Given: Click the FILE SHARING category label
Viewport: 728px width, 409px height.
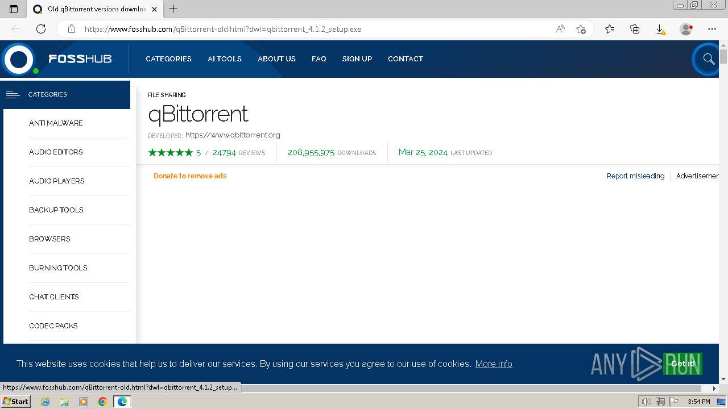Looking at the screenshot, I should (x=167, y=95).
